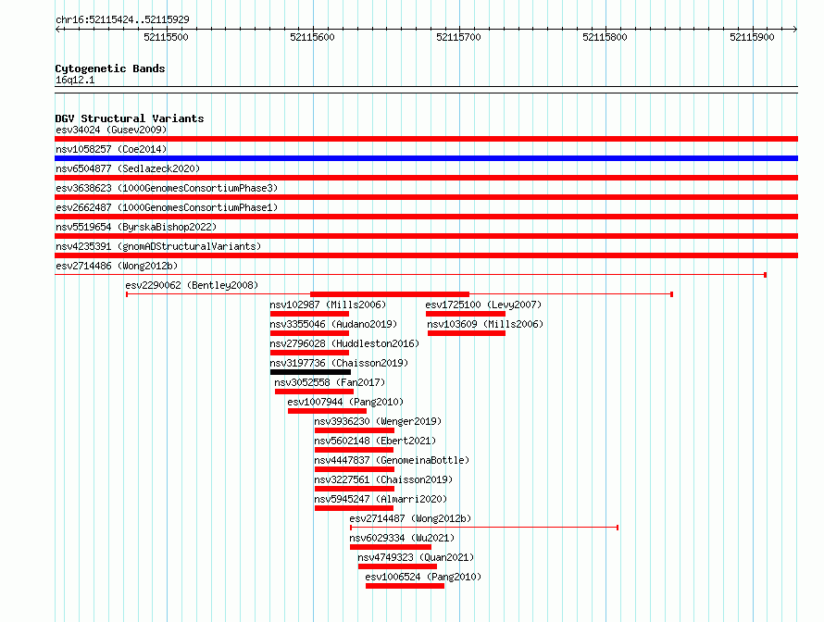The width and height of the screenshot is (824, 622).
Task: Open nsv3227561 (Chaisson2019) variant
Action: pos(383,479)
